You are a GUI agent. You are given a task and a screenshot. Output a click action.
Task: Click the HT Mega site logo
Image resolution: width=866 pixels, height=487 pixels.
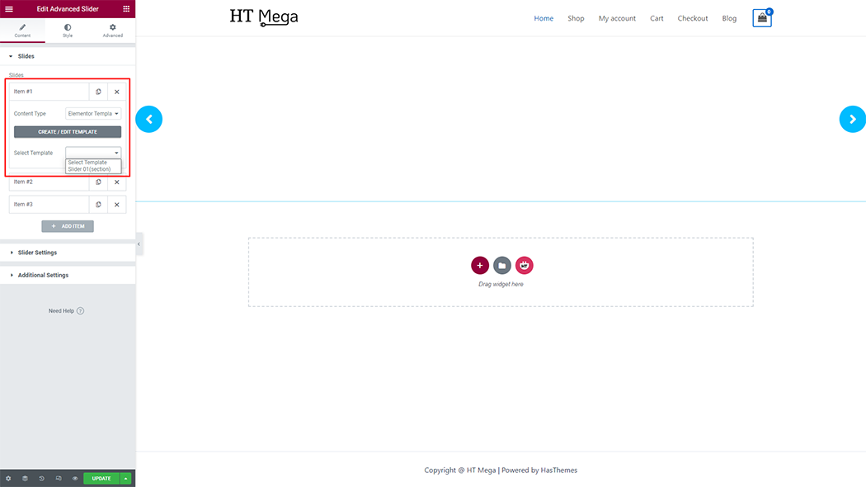pos(264,17)
